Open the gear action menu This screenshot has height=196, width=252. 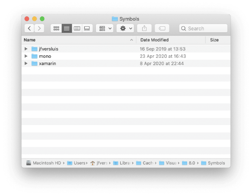125,29
